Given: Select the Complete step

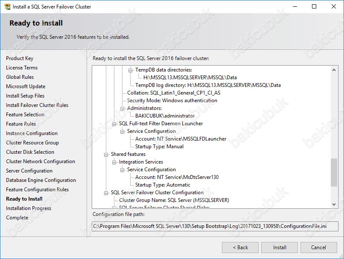Looking at the screenshot, I should click(17, 218).
